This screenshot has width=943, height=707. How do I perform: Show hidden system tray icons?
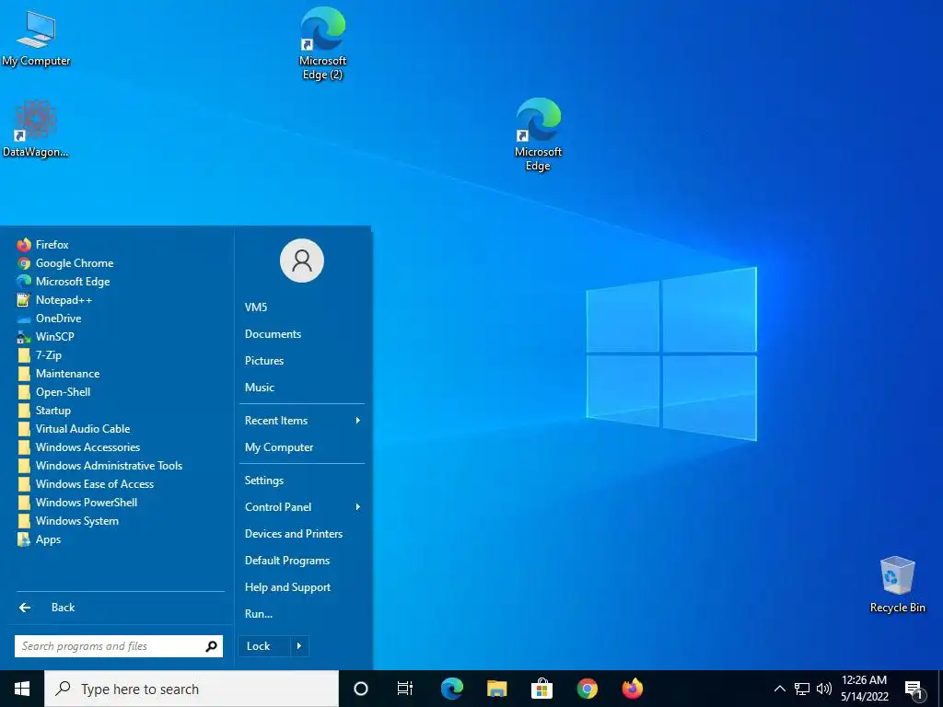point(779,689)
